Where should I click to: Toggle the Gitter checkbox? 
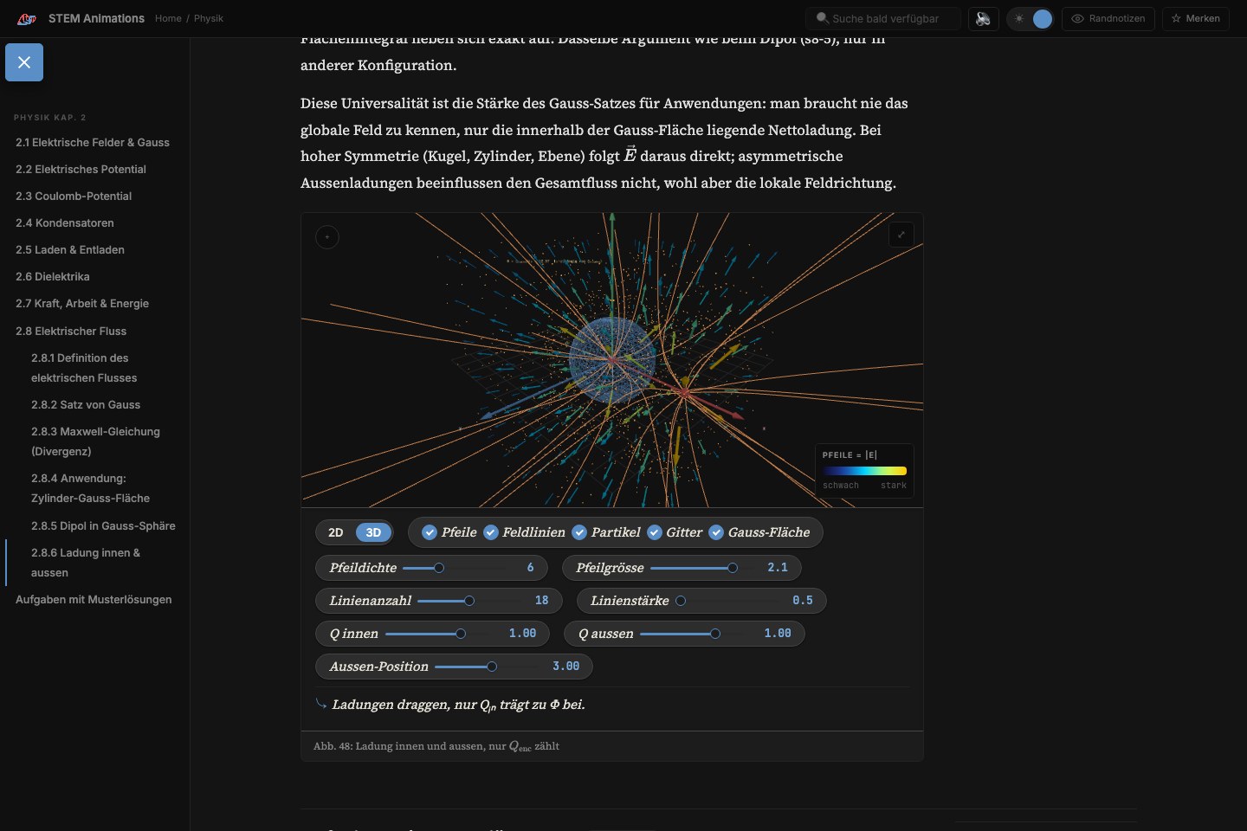click(x=655, y=532)
